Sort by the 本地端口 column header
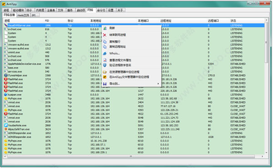 (x=143, y=21)
